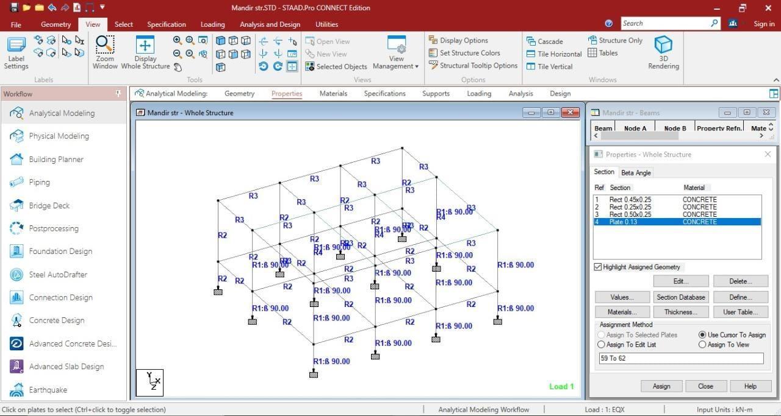Image resolution: width=781 pixels, height=416 pixels.
Task: Click Selected Objects in Views group
Action: tap(336, 67)
